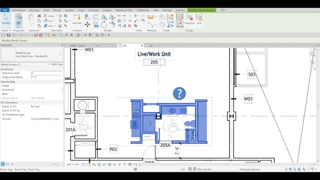
Task: Click the Measure Between Two References icon
Action: pyautogui.click(x=150, y=24)
